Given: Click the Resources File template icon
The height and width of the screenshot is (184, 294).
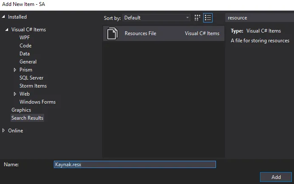Looking at the screenshot, I should pos(112,33).
